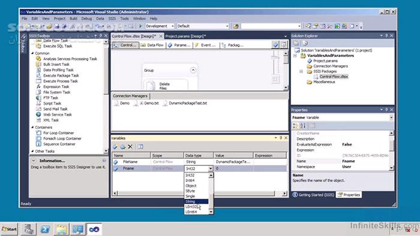Click the Open File folder icon in toolbar
Viewport: 420px width, 236px height.
click(49, 26)
